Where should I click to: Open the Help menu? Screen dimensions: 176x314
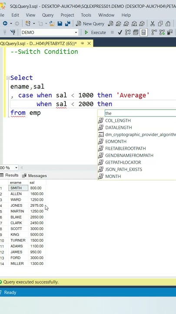click(126, 15)
